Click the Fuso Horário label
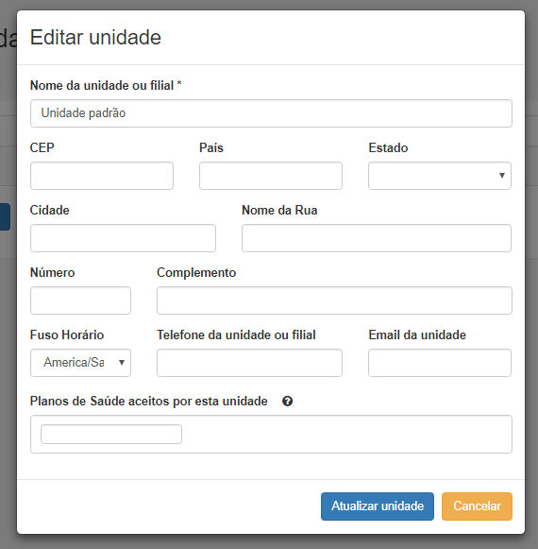The width and height of the screenshot is (538, 549). pos(67,335)
